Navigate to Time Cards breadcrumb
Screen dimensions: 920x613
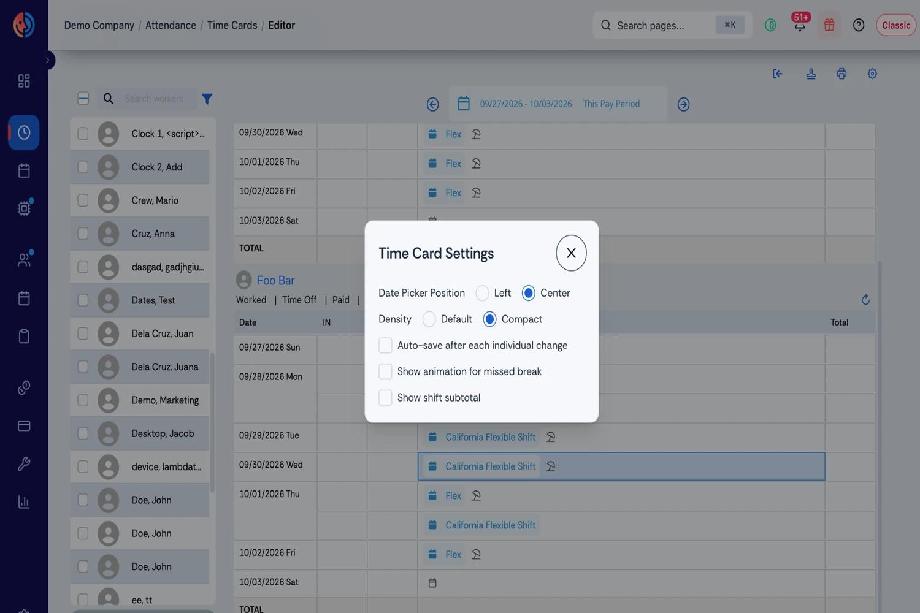pyautogui.click(x=232, y=25)
